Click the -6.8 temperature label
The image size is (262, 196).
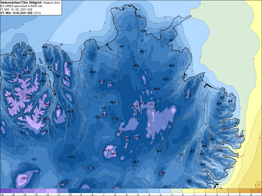[x=44, y=47]
